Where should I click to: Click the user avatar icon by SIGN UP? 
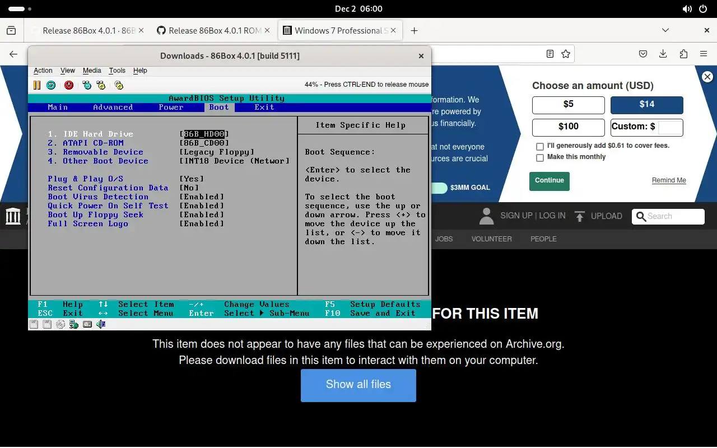(x=487, y=216)
